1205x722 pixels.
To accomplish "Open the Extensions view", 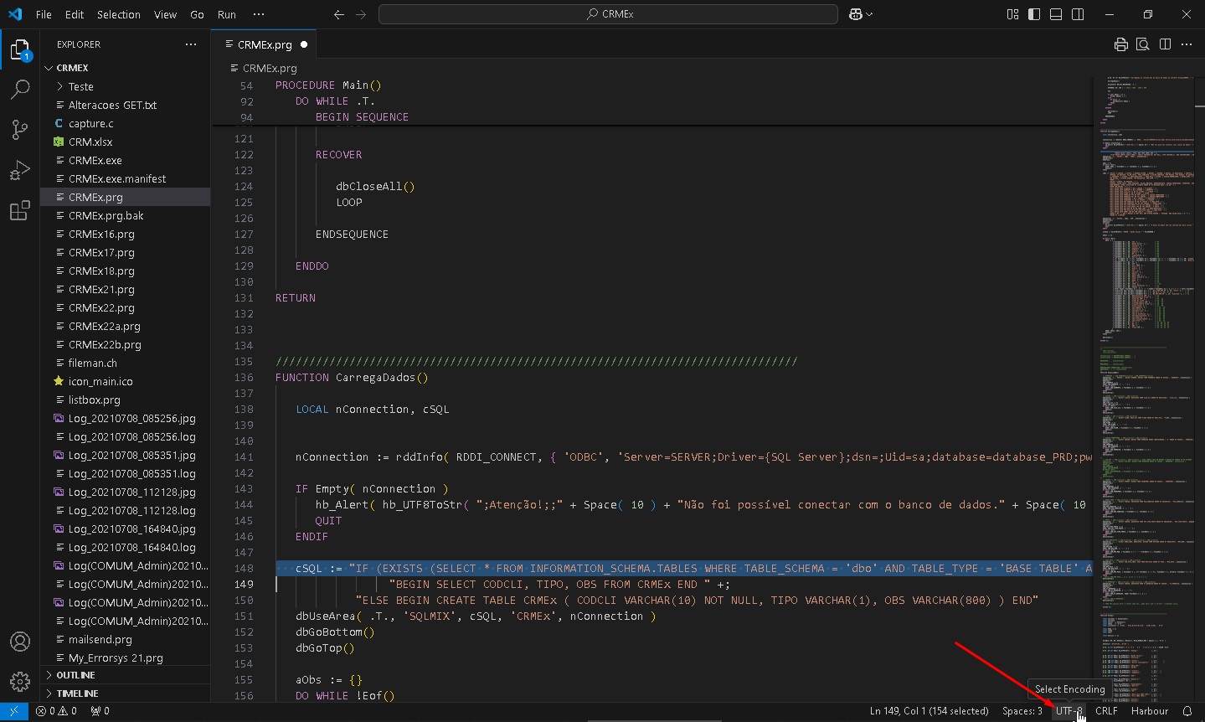I will pos(20,211).
